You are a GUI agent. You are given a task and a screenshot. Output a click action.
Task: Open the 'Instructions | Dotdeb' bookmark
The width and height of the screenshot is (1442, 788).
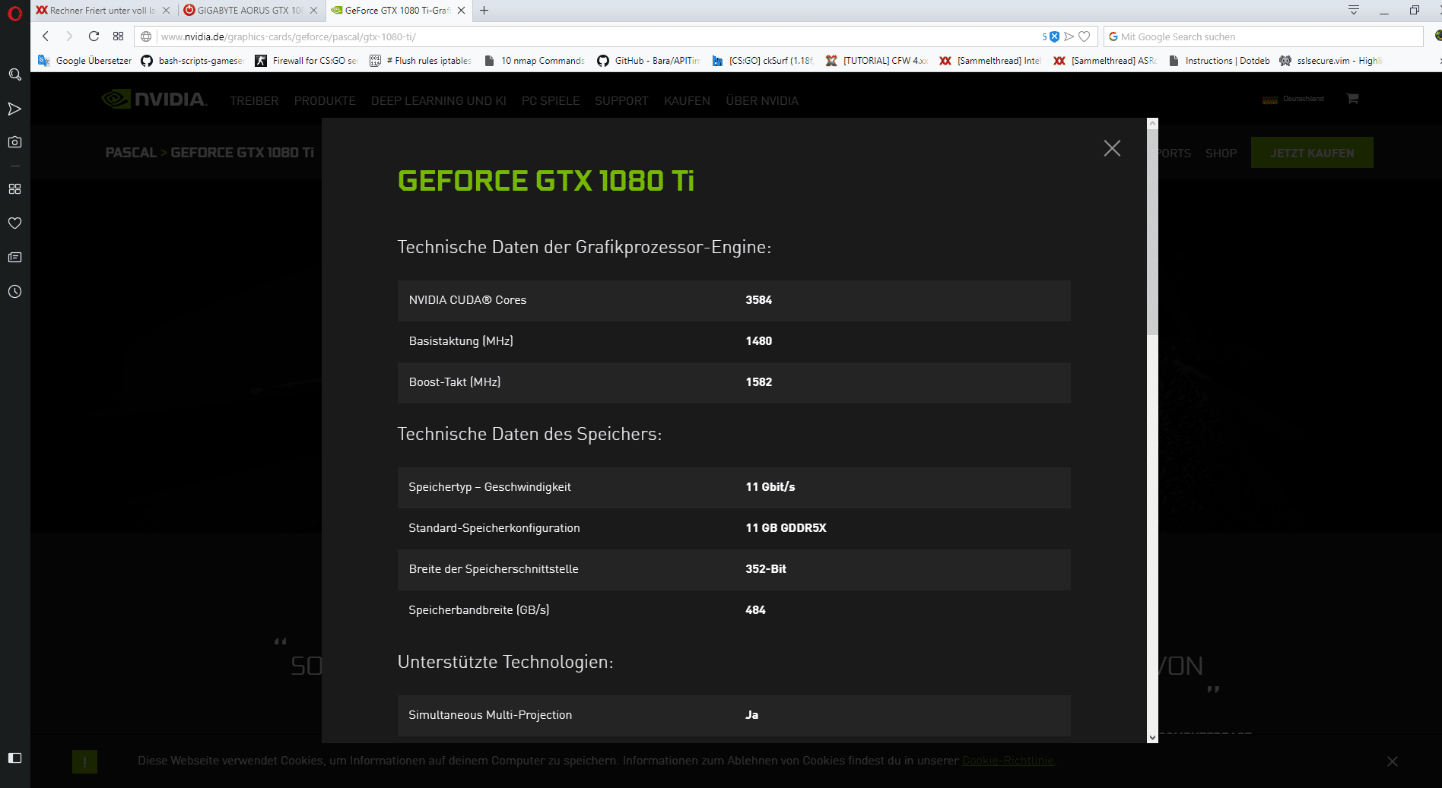pyautogui.click(x=1219, y=61)
